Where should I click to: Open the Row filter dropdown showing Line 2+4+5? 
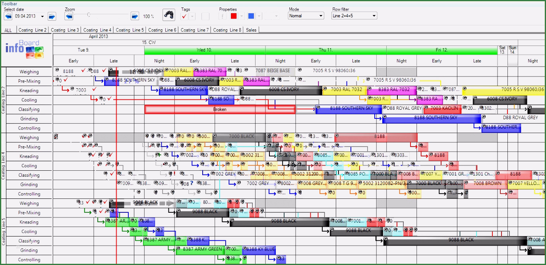click(354, 15)
